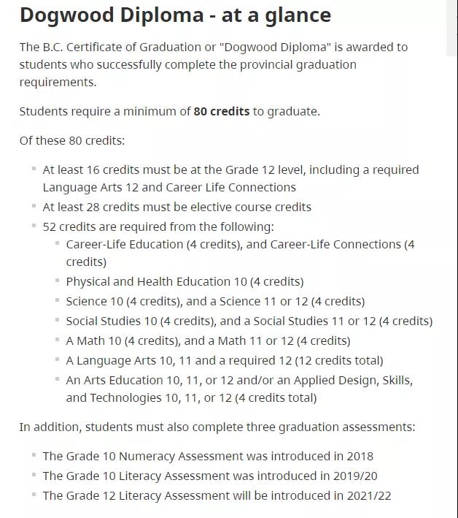Click the "52 credits are required" bullet
Image resolution: width=458 pixels, height=518 pixels.
158,227
